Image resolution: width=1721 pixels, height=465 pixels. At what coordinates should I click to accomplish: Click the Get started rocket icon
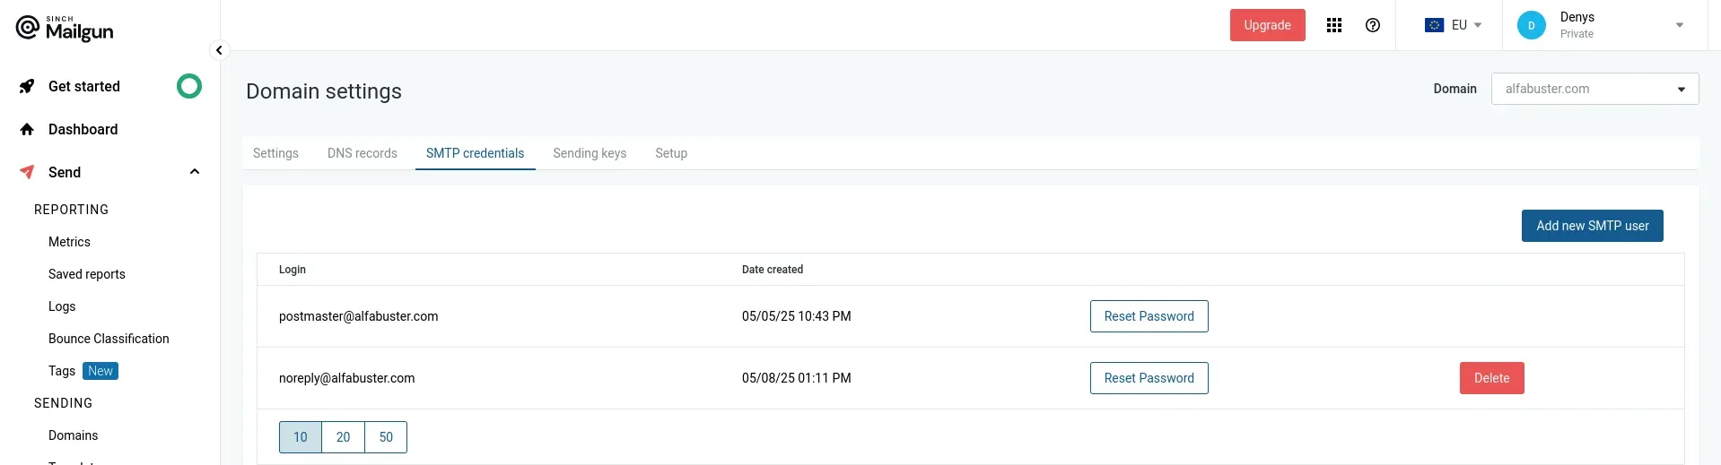[x=27, y=86]
